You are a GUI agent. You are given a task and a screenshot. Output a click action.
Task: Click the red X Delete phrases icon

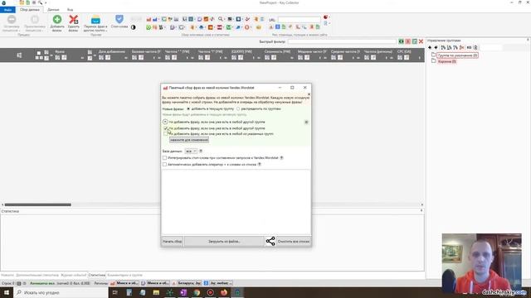click(x=74, y=20)
